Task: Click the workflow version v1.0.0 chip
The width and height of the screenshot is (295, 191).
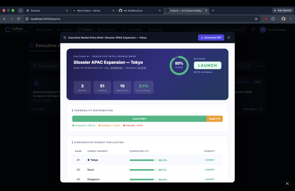Action: tap(142, 68)
